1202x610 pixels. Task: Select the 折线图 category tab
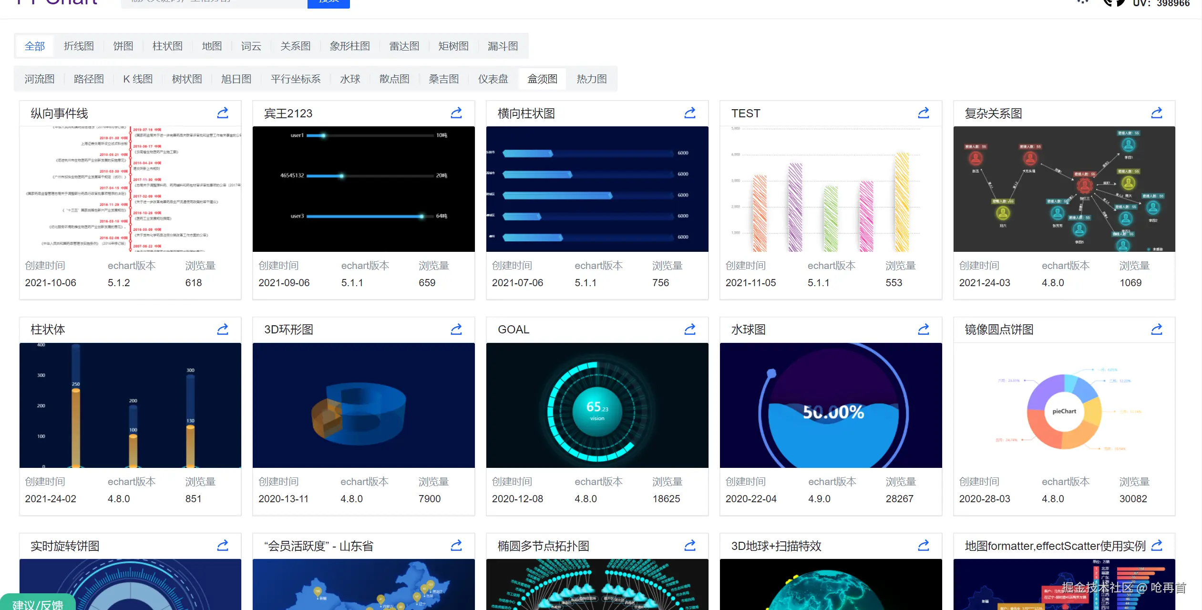pos(79,46)
